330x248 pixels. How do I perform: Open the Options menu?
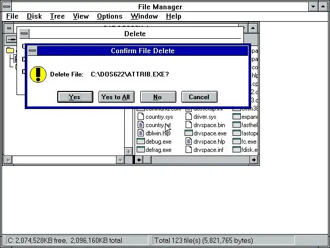click(x=110, y=16)
